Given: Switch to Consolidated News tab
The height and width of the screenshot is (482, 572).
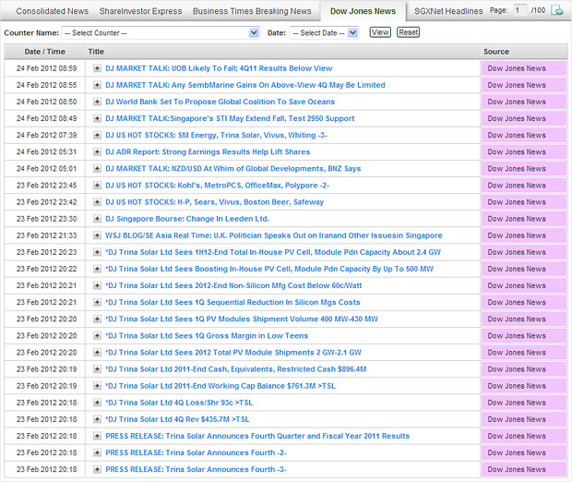Looking at the screenshot, I should click(x=53, y=11).
